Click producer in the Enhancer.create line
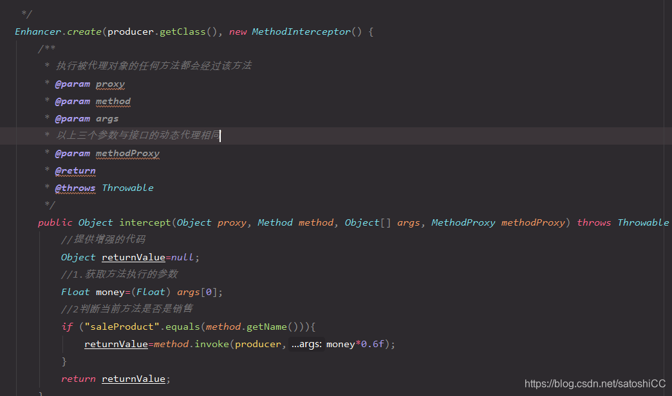This screenshot has width=672, height=396. tap(130, 32)
